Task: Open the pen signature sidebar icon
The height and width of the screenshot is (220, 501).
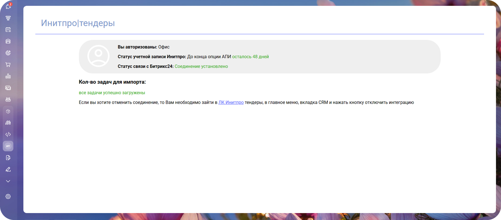Action: (8, 169)
